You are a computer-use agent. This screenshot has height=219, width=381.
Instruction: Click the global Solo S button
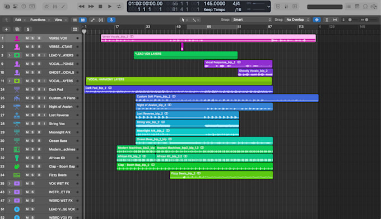[x=28, y=29]
